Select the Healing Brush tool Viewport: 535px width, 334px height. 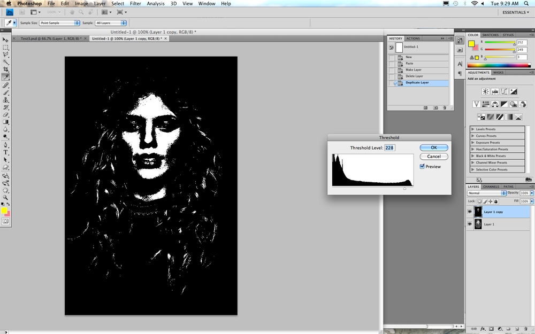(x=5, y=85)
